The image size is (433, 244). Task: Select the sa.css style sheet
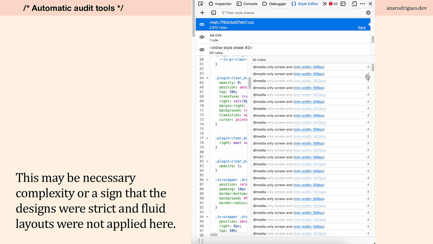[283, 37]
